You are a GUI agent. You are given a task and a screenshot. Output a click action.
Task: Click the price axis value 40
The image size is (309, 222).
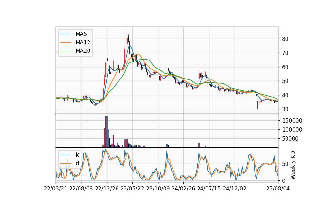coord(285,95)
